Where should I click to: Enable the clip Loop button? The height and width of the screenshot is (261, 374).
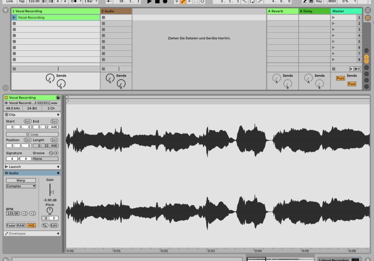pos(32,134)
